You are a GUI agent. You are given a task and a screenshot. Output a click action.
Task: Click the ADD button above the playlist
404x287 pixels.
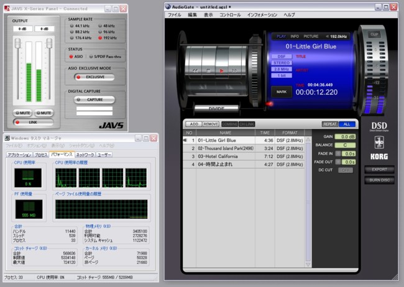click(194, 124)
